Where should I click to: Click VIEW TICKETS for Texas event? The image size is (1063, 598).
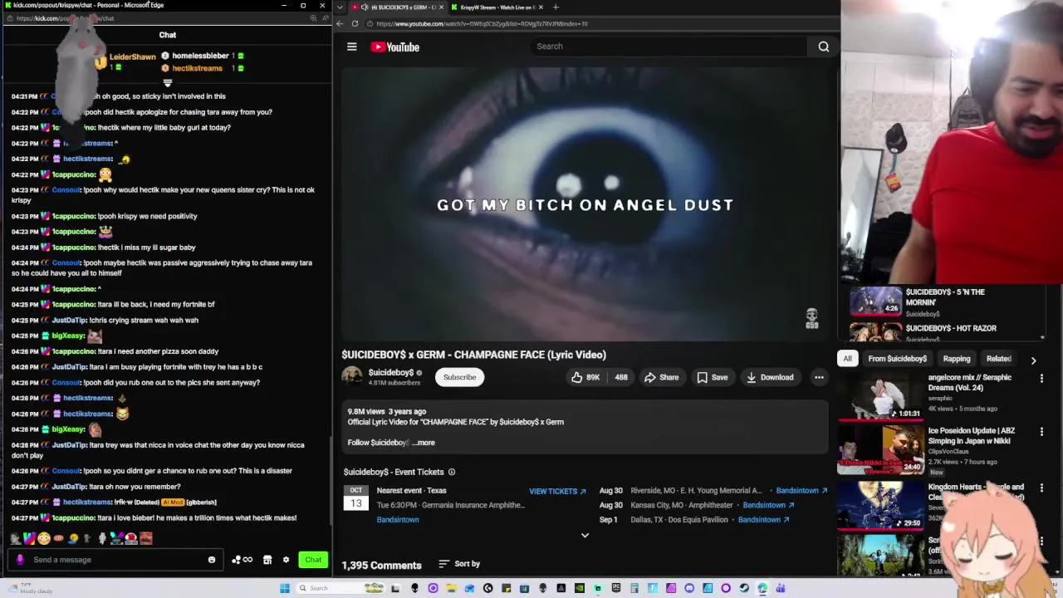(557, 491)
